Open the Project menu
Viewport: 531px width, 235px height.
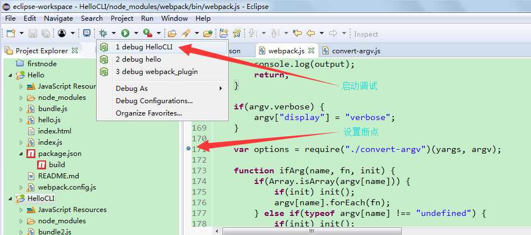(x=122, y=19)
